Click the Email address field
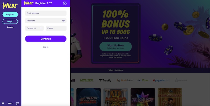Screen dimensions: 210x106 (46, 13)
